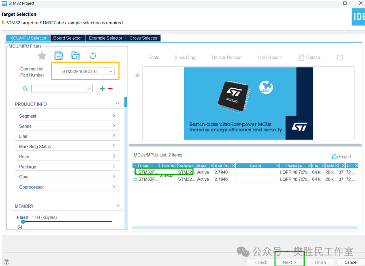The image size is (365, 266).
Task: Sort by the Commercial Part No column header
Action: [x=145, y=166]
